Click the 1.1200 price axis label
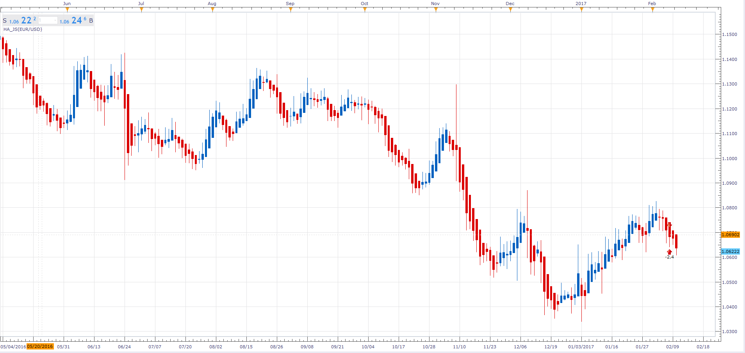Screen dimensions: 745x353 coord(730,109)
